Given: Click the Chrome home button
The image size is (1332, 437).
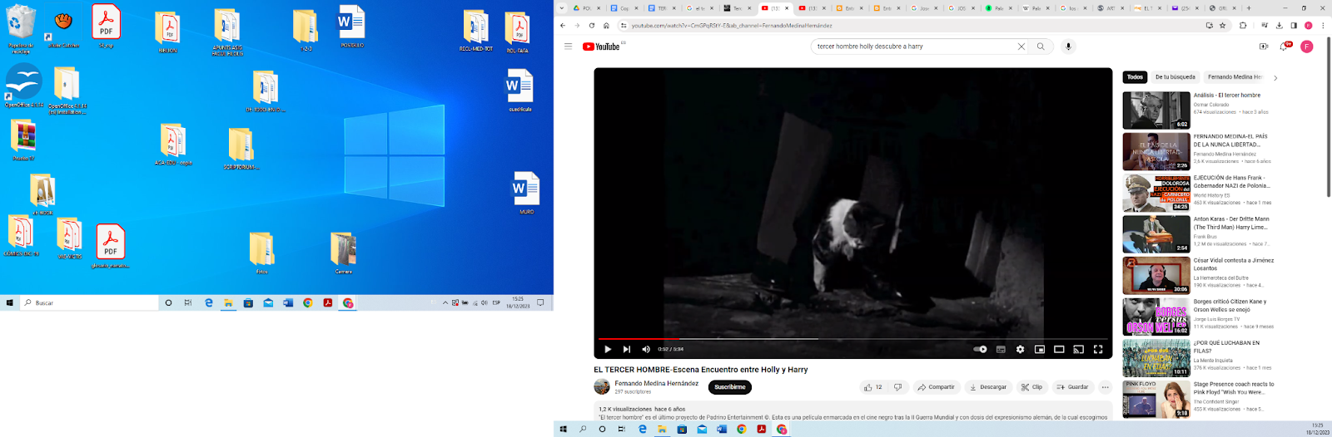Looking at the screenshot, I should point(606,26).
